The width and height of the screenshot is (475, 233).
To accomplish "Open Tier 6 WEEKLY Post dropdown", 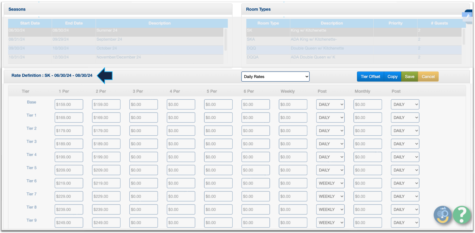I will coord(330,183).
